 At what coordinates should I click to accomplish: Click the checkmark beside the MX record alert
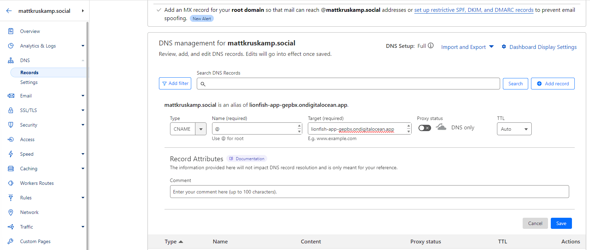point(159,10)
